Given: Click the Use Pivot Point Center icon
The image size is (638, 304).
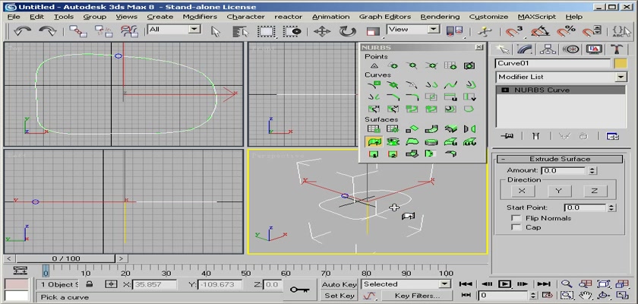Looking at the screenshot, I should coord(454,32).
